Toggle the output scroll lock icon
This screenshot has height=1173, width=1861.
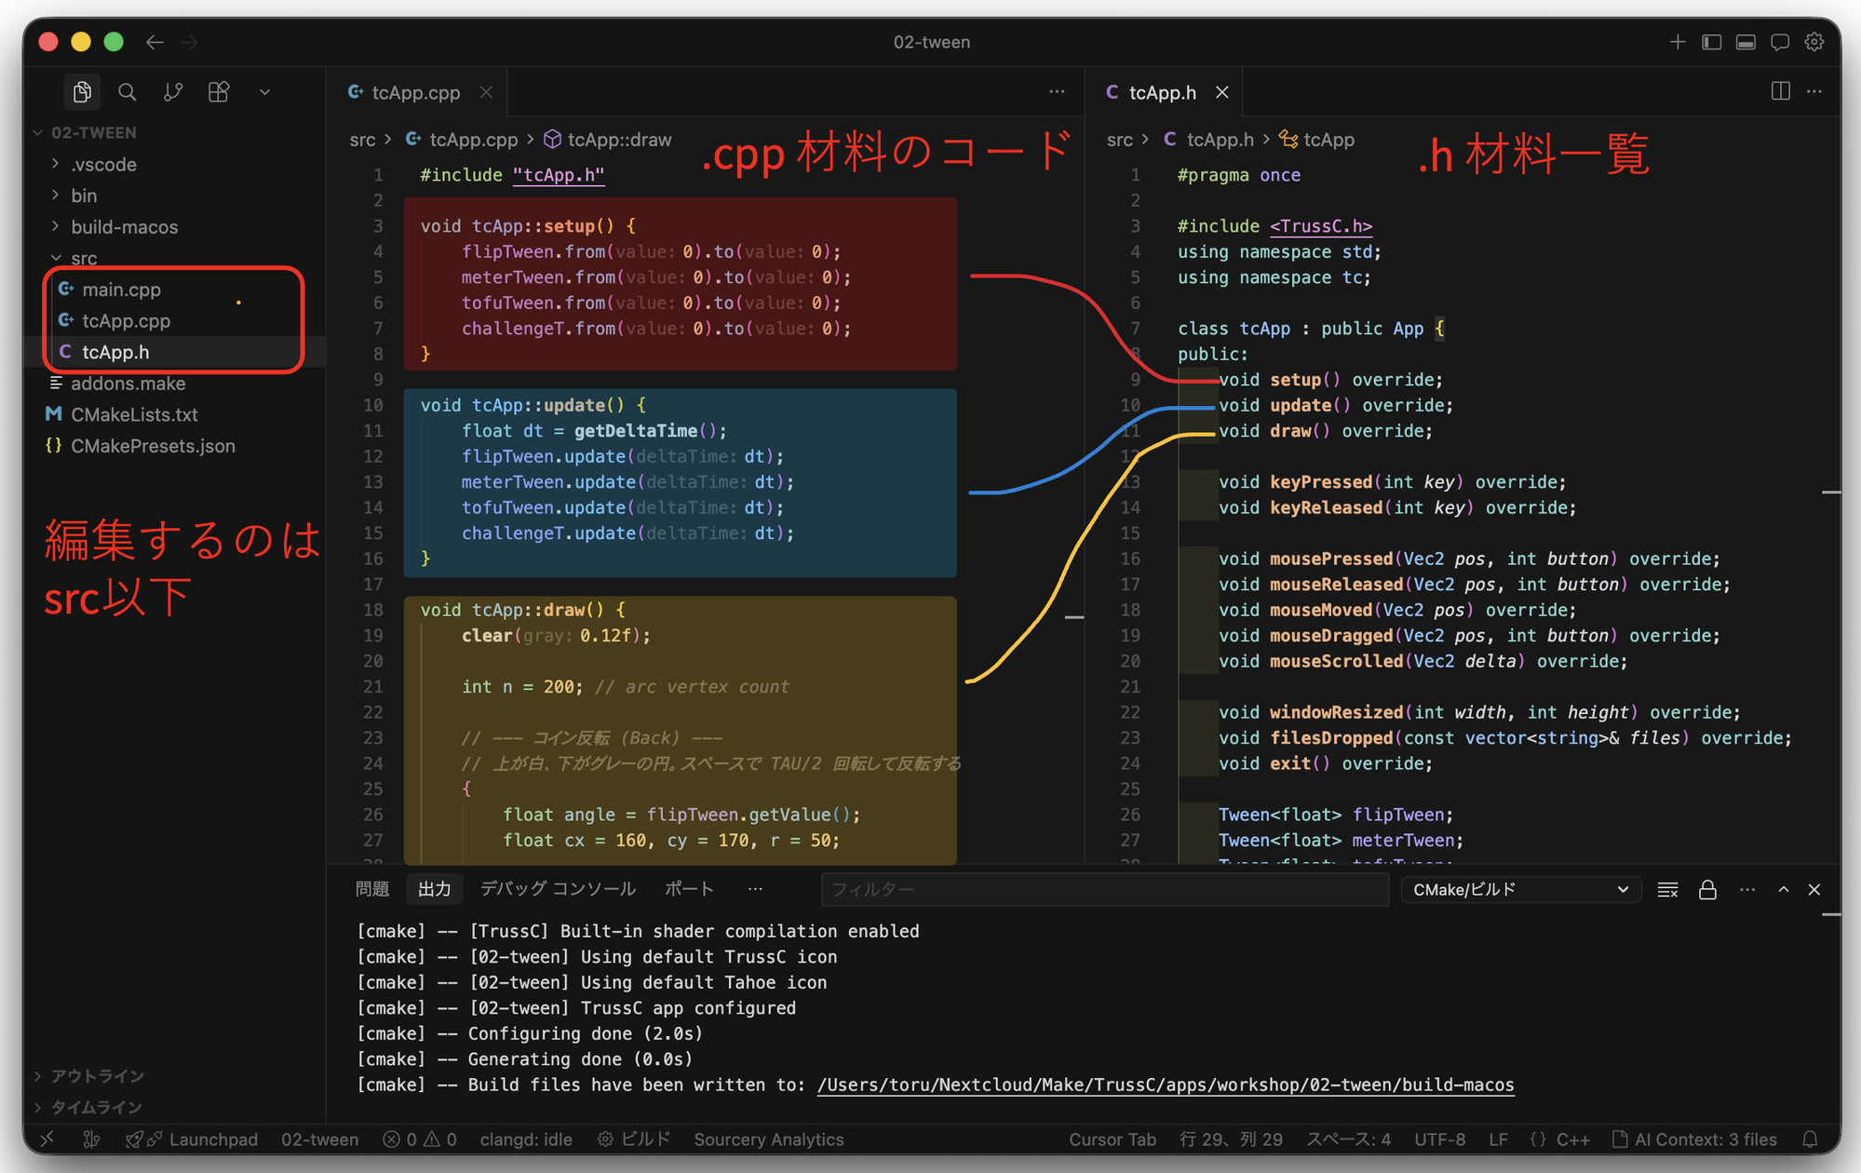(x=1707, y=889)
